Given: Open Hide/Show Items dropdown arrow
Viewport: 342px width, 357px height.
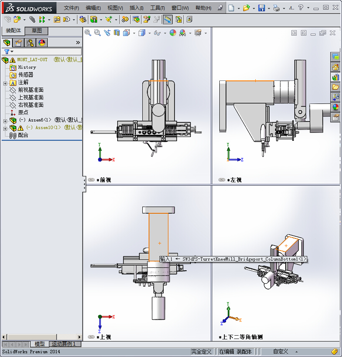Looking at the screenshot, I should pos(165,33).
